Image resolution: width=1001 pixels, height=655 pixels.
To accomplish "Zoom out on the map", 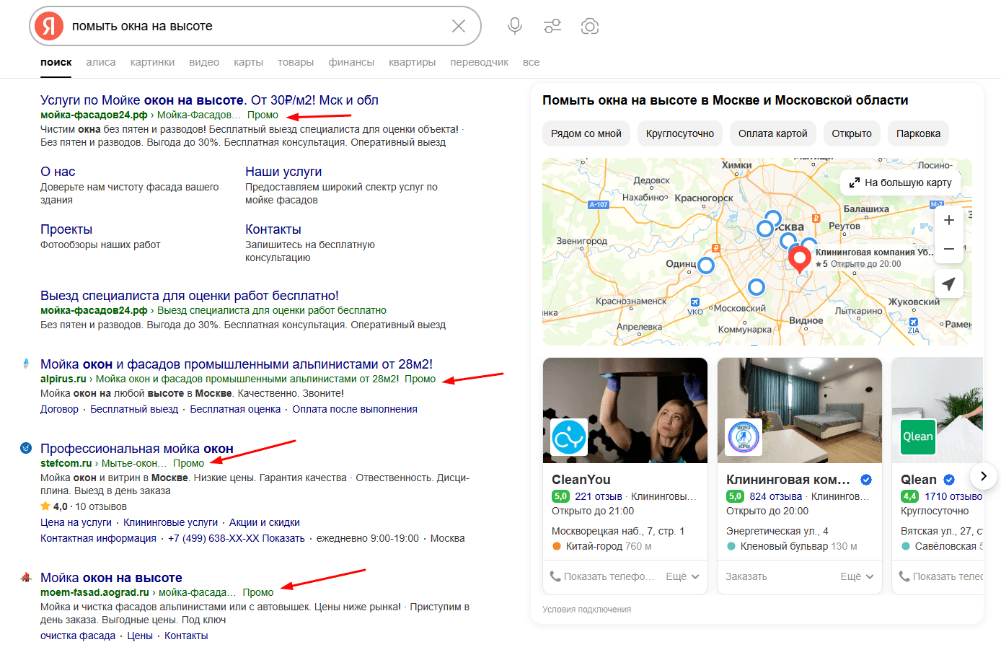I will coord(949,249).
